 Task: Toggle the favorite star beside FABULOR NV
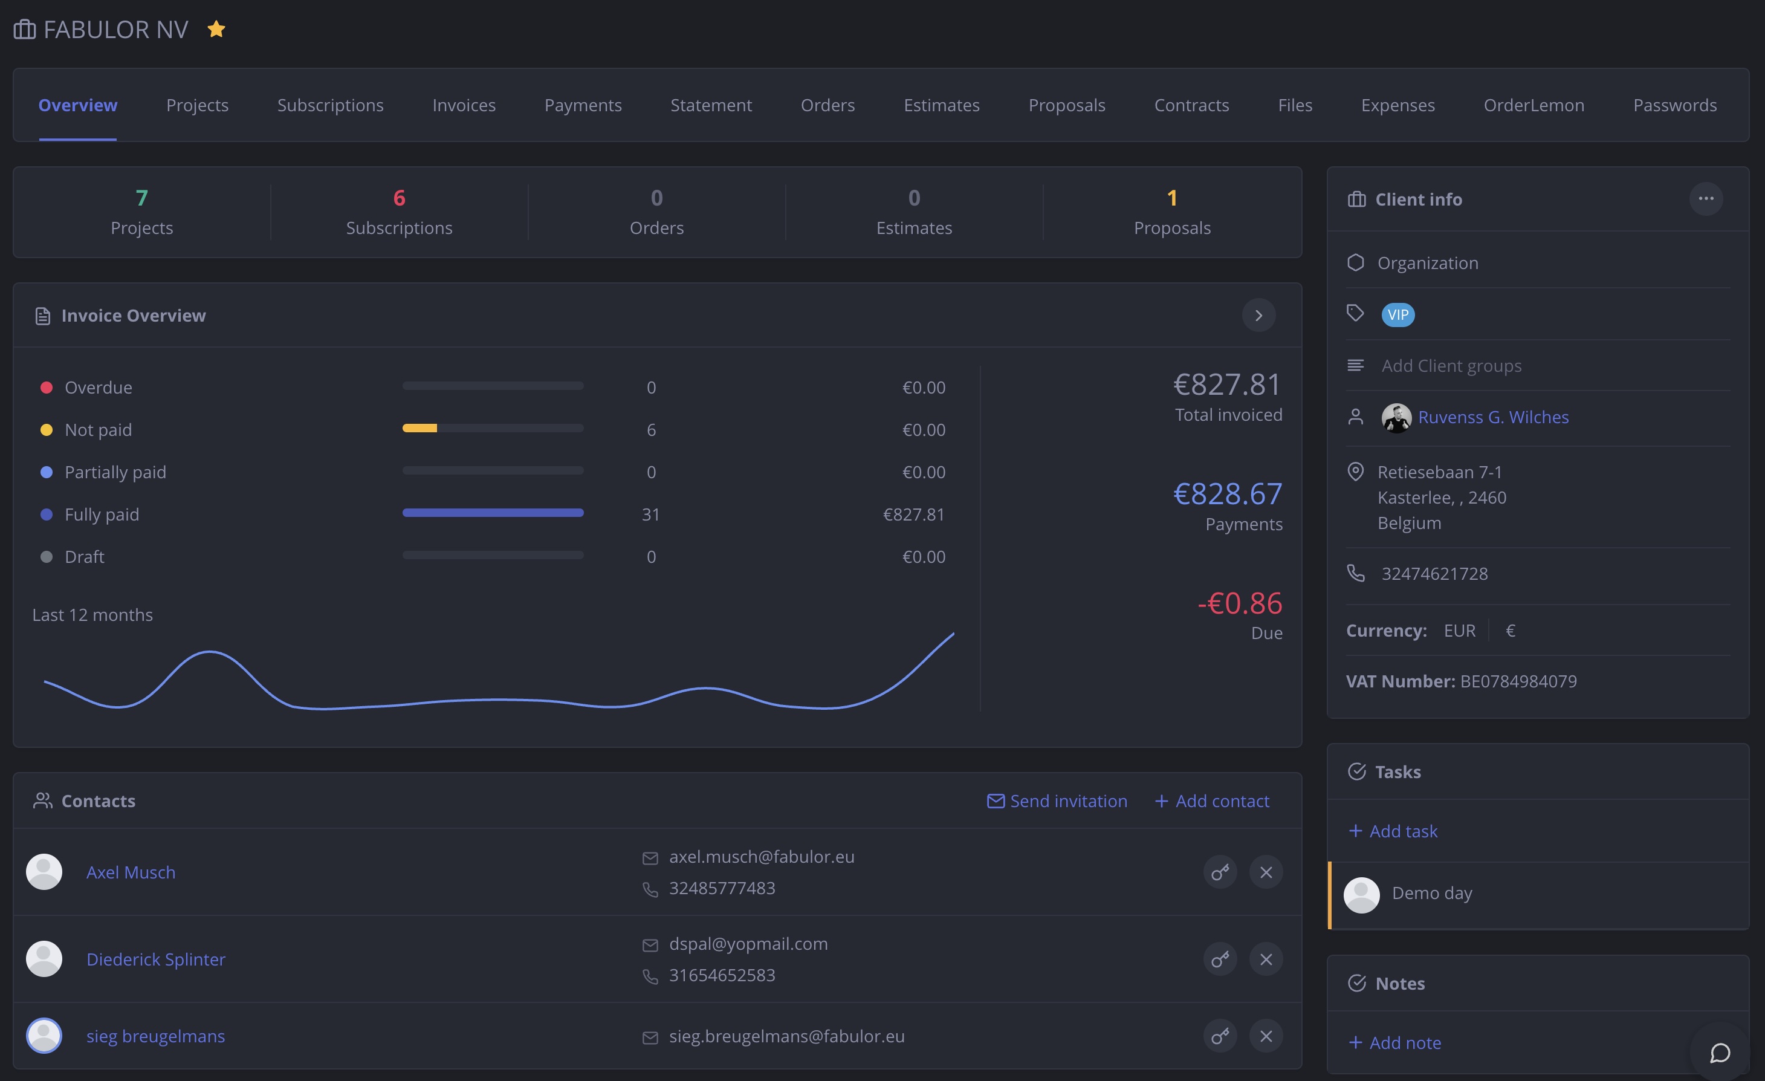[x=216, y=28]
